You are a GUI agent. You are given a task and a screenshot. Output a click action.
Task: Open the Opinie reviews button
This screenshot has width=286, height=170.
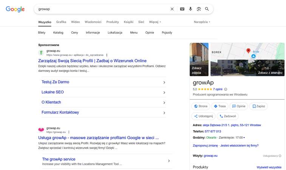[238, 106]
